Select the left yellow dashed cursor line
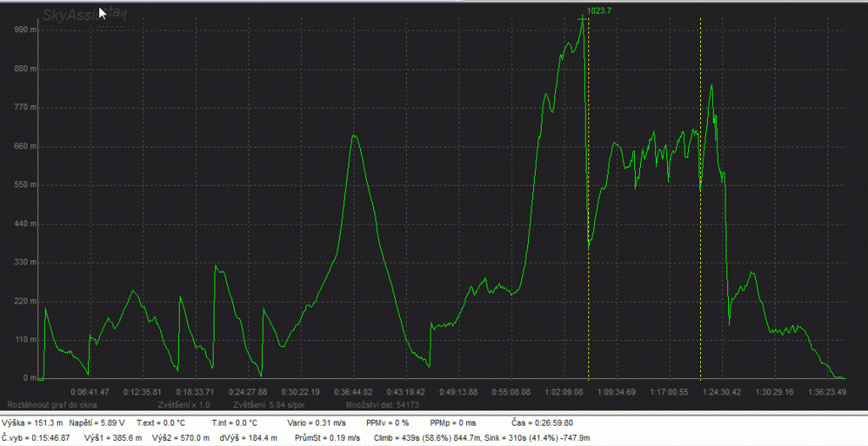 pyautogui.click(x=588, y=212)
